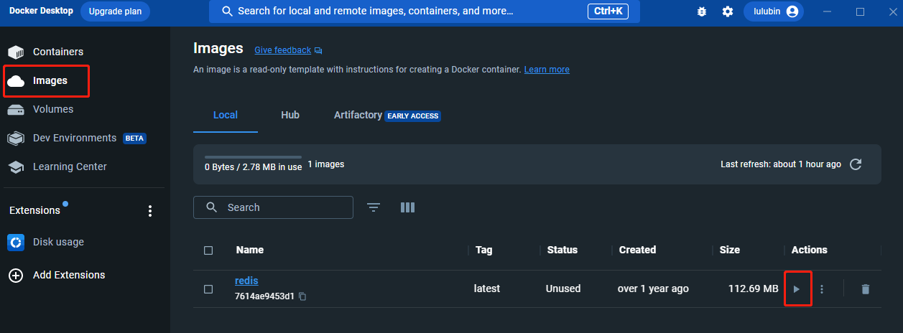Sort by the Size column header
Image resolution: width=903 pixels, height=333 pixels.
(730, 250)
